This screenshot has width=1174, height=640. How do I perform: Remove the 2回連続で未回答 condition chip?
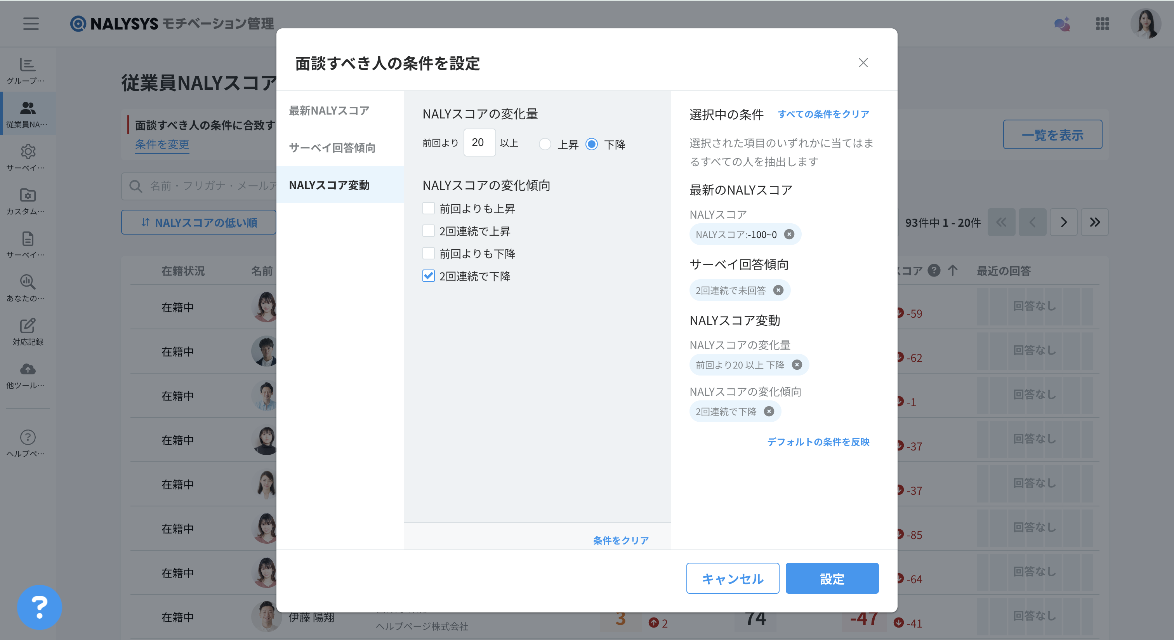(778, 290)
